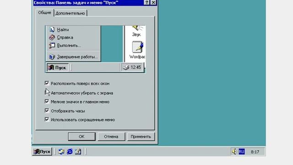Click the RU language indicator in tray
The width and height of the screenshot is (293, 165).
click(241, 152)
